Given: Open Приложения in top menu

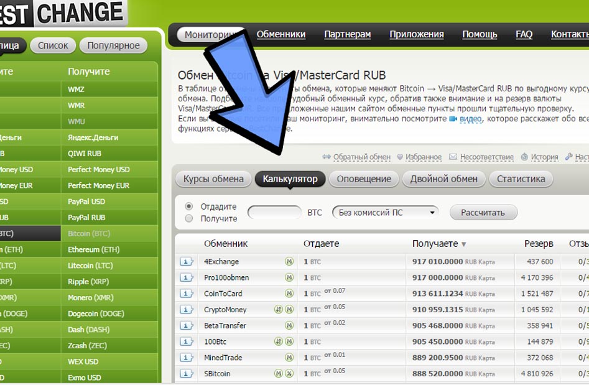Looking at the screenshot, I should point(417,34).
